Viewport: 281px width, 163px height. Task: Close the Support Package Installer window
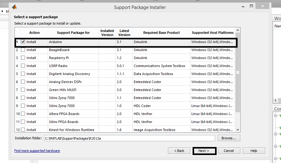263,6
